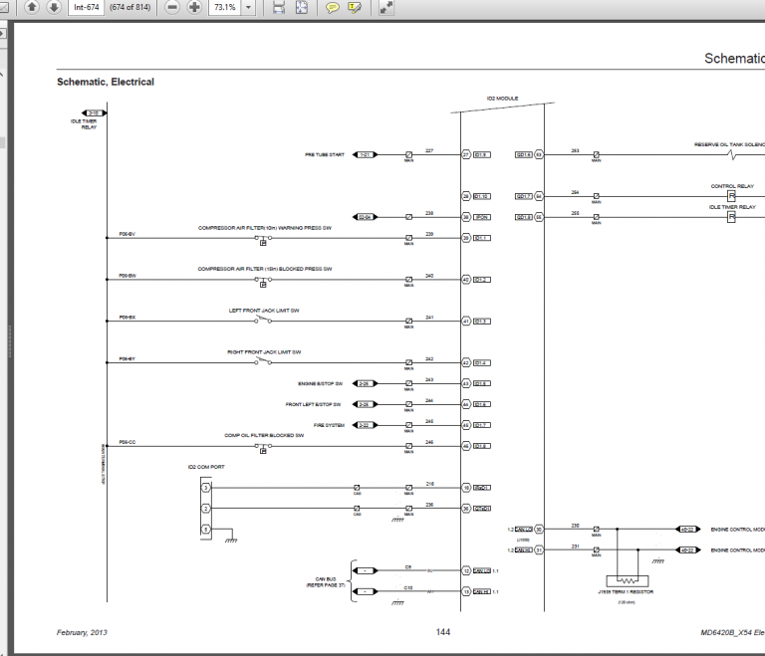Click the FIRE SYSTEM reference tag
Image resolution: width=765 pixels, height=656 pixels.
click(366, 425)
